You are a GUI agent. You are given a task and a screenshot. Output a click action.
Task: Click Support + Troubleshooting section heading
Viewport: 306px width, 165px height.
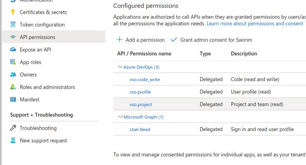[41, 115]
